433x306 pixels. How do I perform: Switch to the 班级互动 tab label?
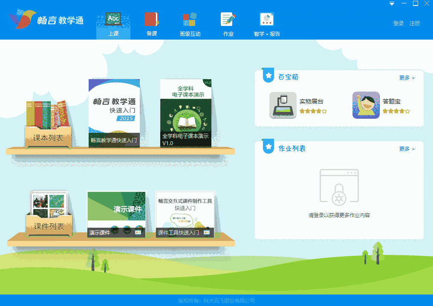[190, 34]
